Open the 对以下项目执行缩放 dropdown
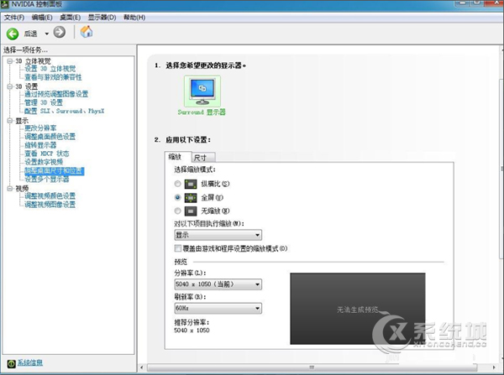Viewport: 504px width, 375px height. coord(218,235)
